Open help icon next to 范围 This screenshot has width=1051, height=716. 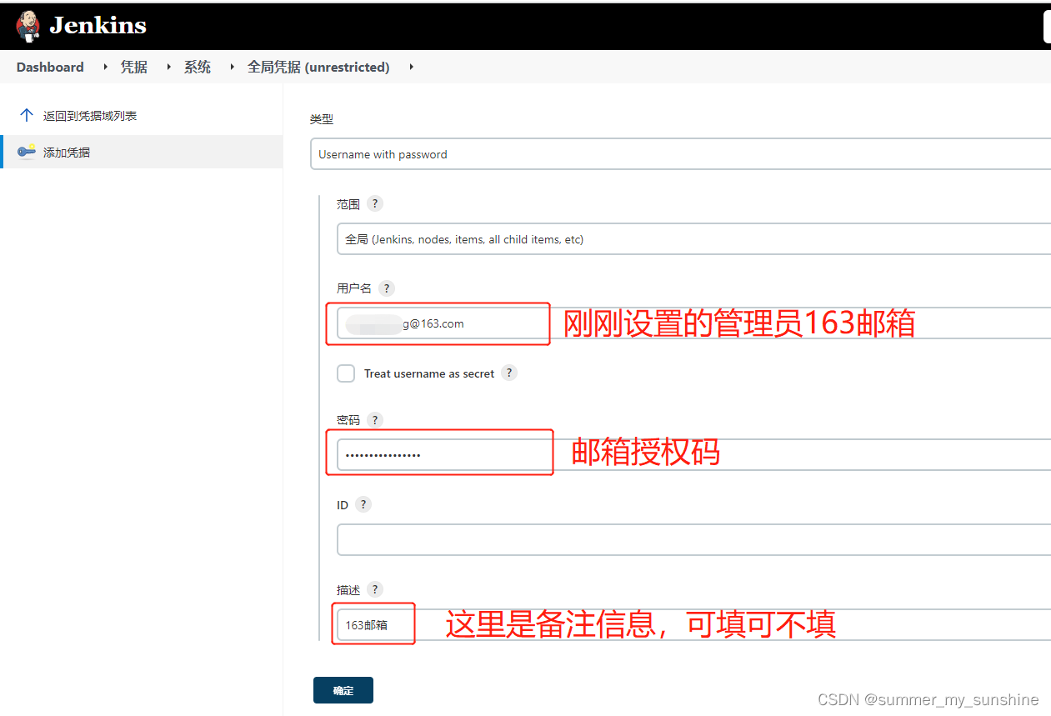point(375,203)
